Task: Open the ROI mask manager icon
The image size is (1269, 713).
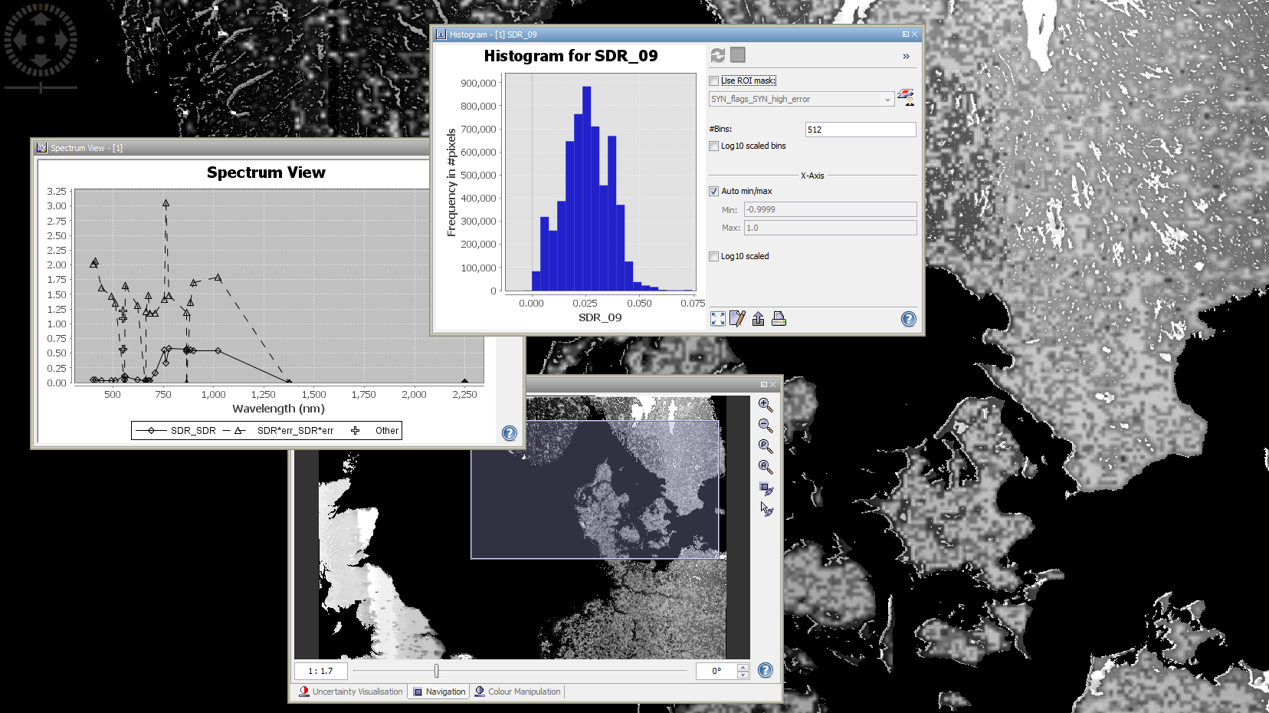Action: coord(906,97)
